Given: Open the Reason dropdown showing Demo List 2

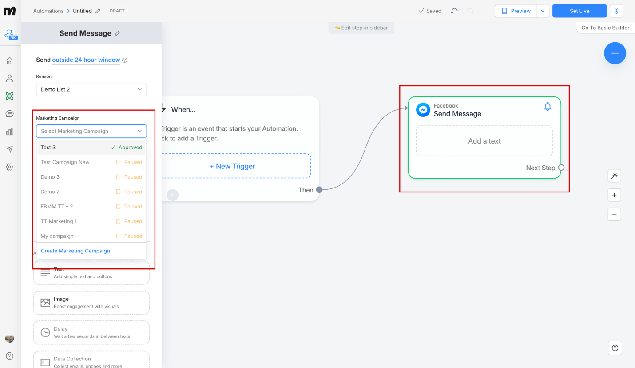Looking at the screenshot, I should 91,89.
